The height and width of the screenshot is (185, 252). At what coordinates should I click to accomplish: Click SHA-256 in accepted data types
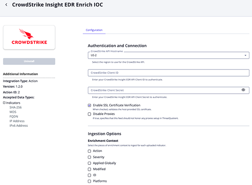(x=16, y=107)
